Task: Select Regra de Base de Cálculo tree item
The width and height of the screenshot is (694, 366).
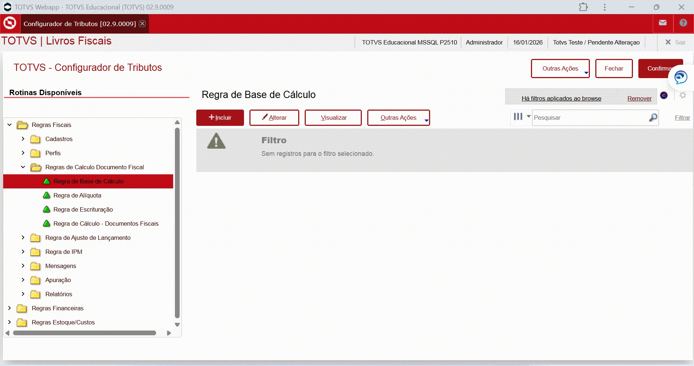Action: [88, 182]
